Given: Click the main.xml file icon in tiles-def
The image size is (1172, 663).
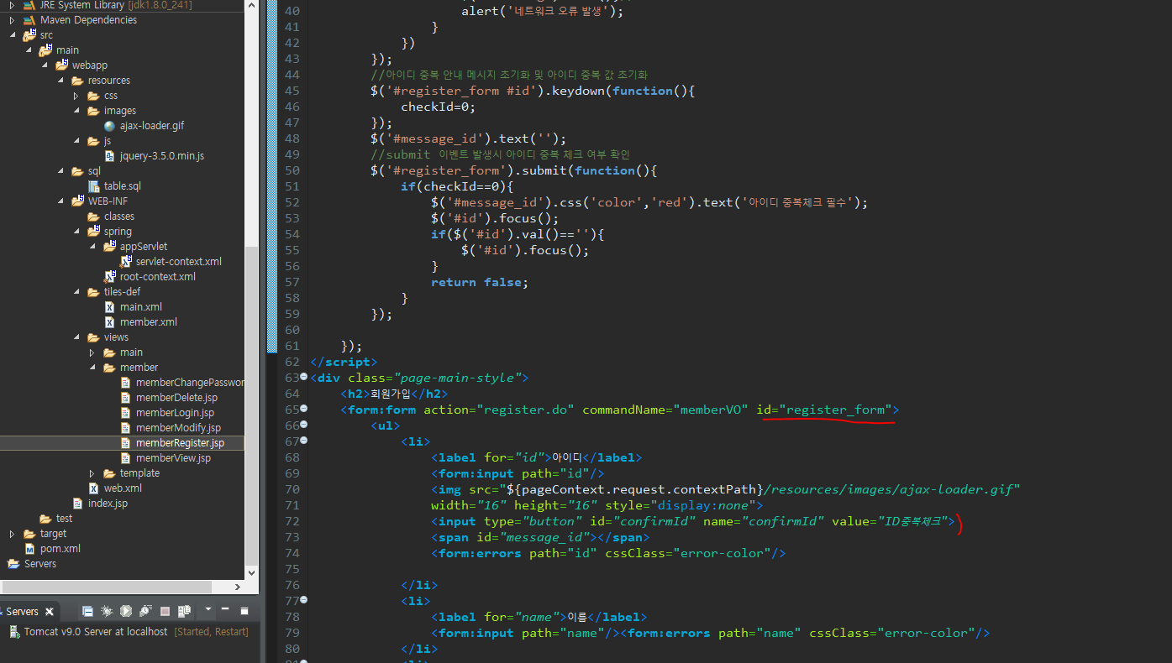Looking at the screenshot, I should point(109,307).
